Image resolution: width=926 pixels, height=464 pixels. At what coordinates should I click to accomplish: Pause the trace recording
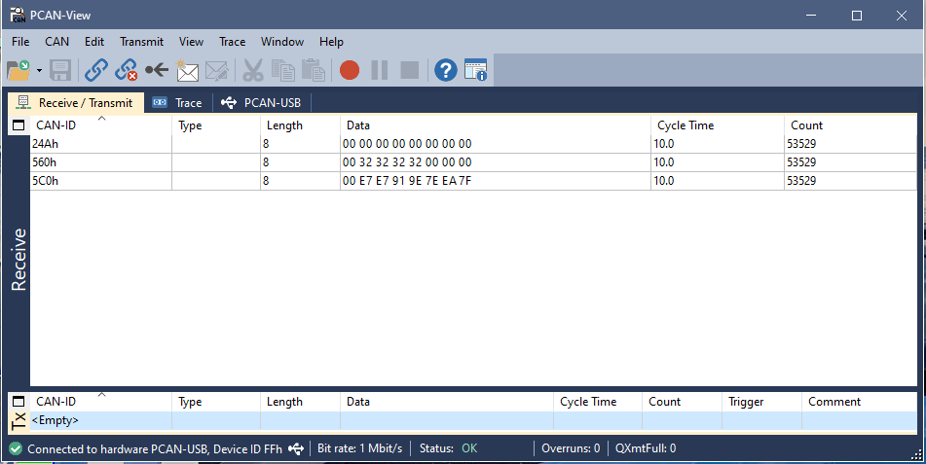click(379, 70)
